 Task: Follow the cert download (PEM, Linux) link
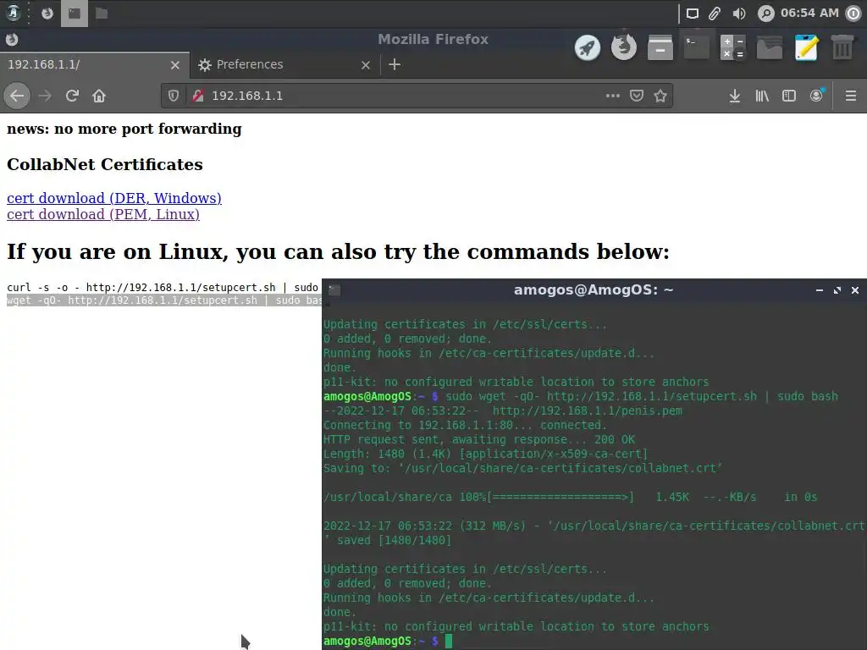(102, 214)
